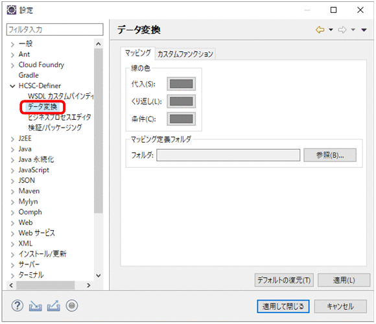Expand the 一般 tree node
The height and width of the screenshot is (324, 376).
(12, 44)
